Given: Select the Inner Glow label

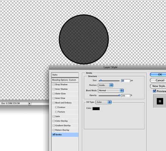Looking at the screenshot, I should [60, 98].
